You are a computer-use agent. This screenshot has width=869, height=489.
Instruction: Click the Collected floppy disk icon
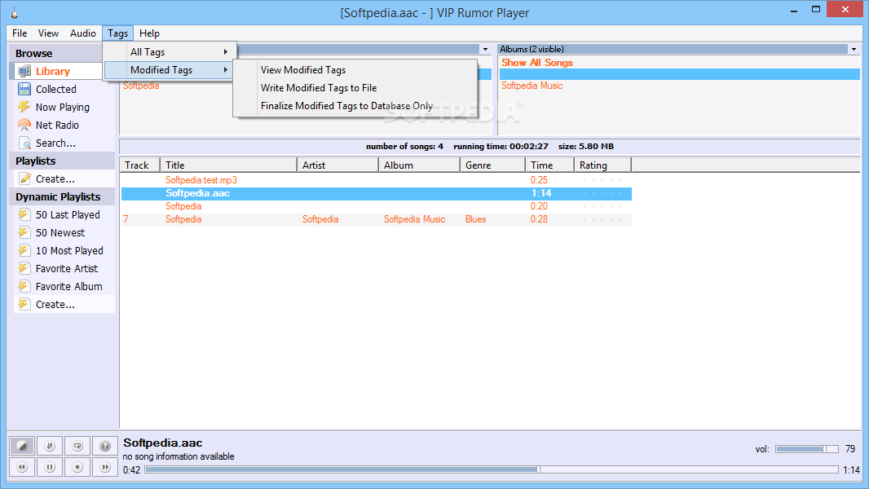click(x=24, y=89)
